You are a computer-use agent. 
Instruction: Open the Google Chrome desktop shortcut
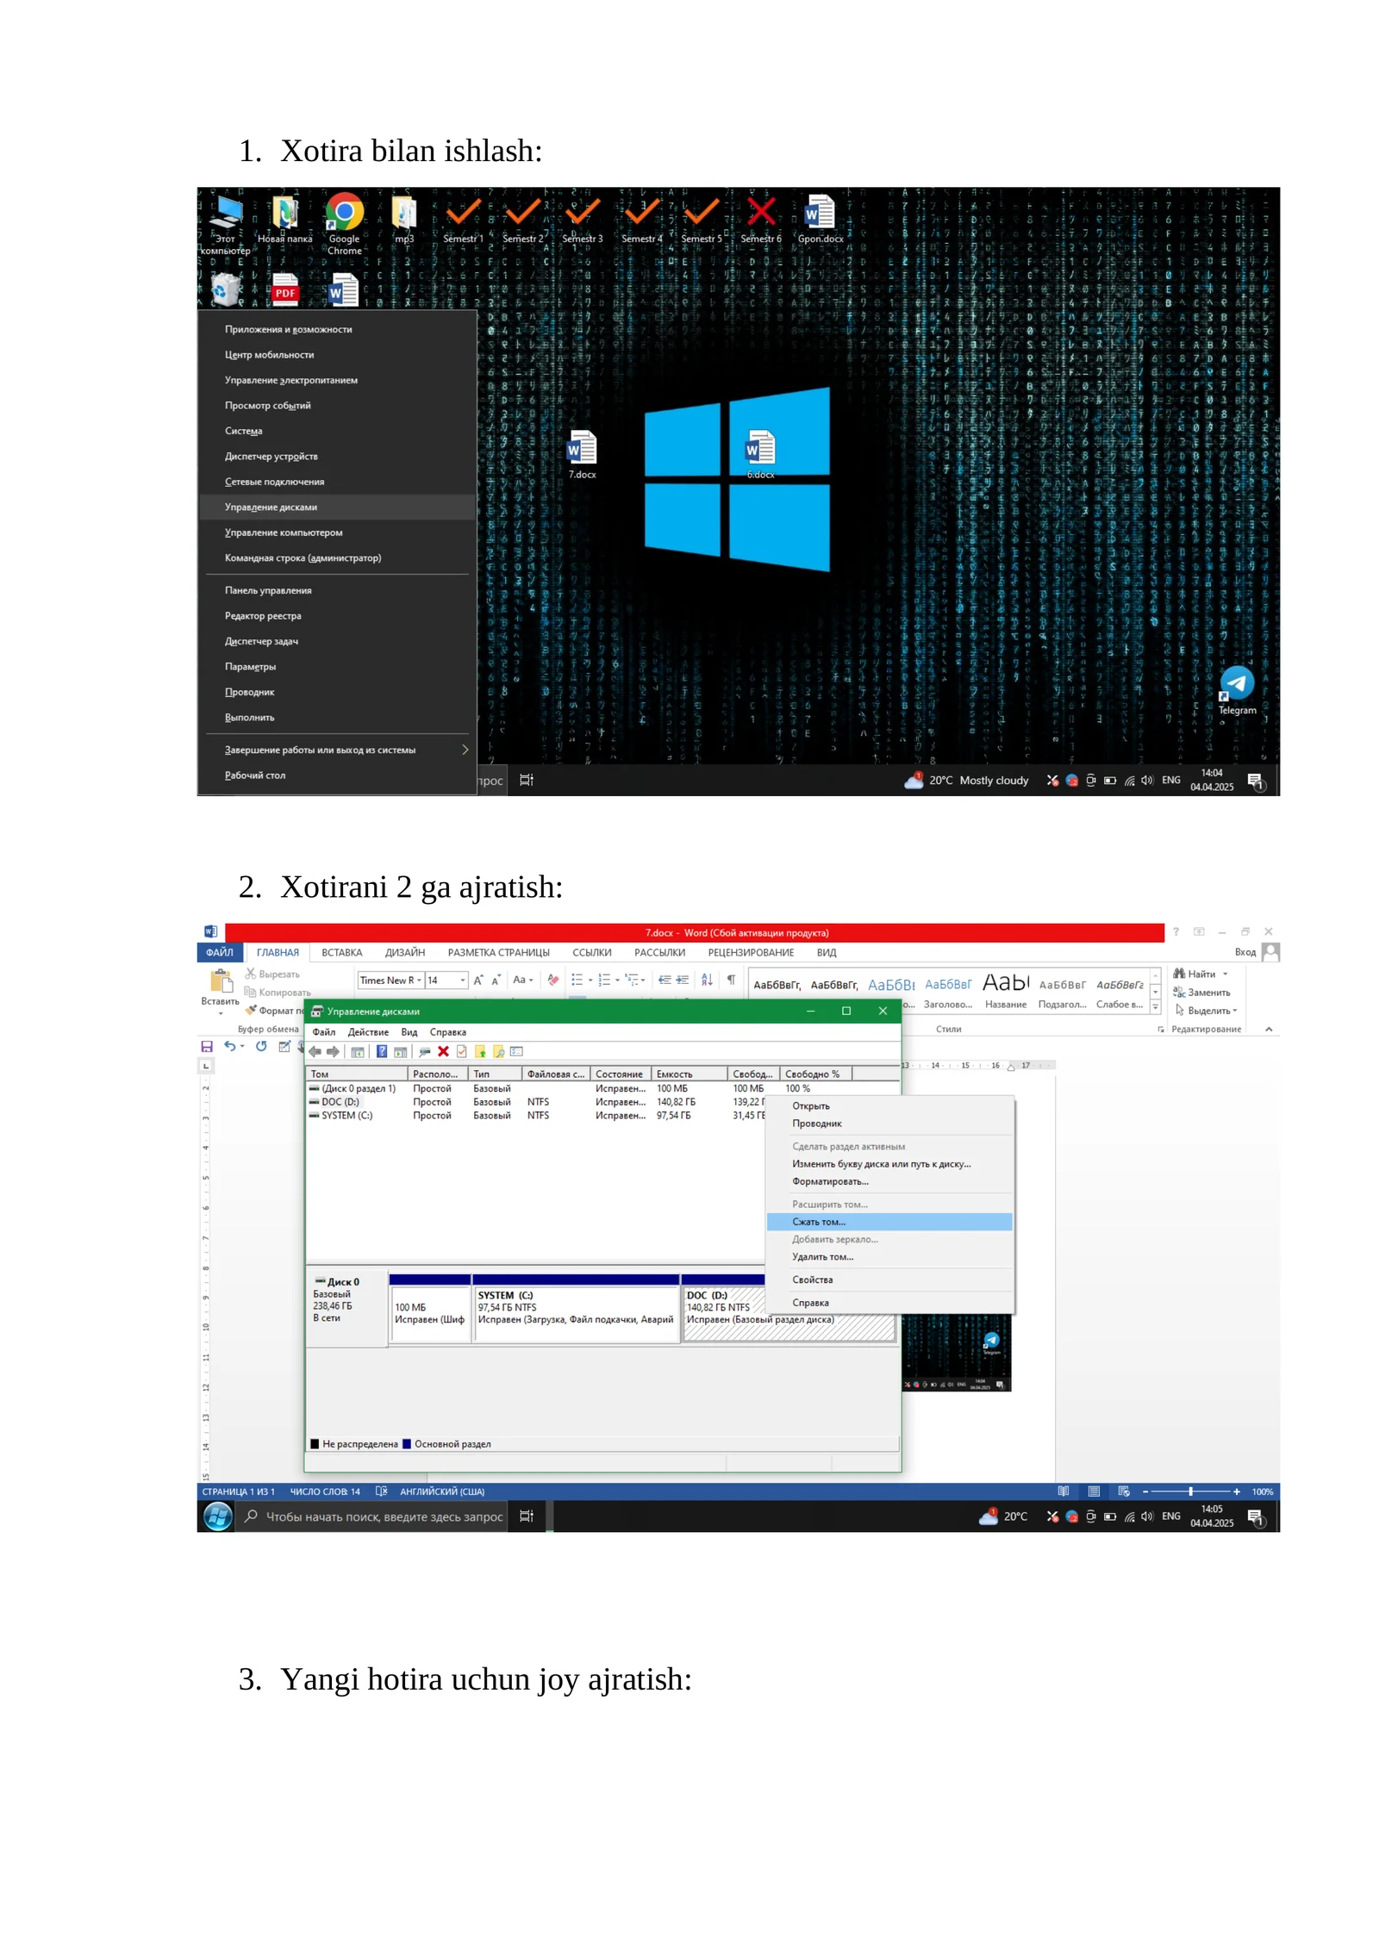[x=344, y=223]
